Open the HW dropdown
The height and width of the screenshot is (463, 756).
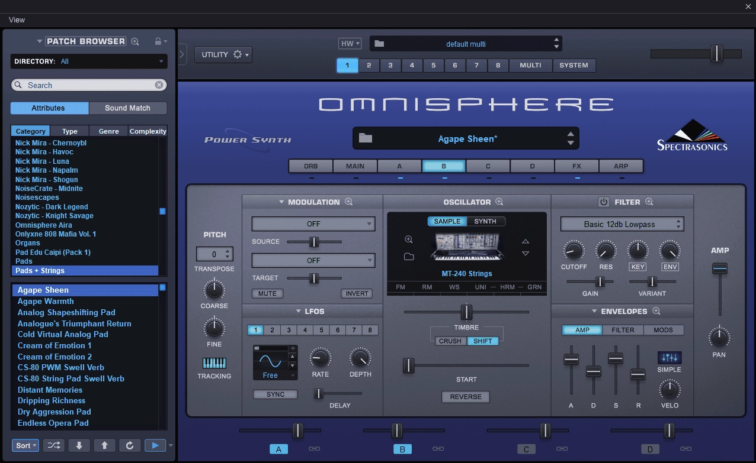350,44
